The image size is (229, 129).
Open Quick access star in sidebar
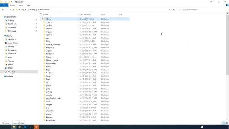(x=5, y=17)
